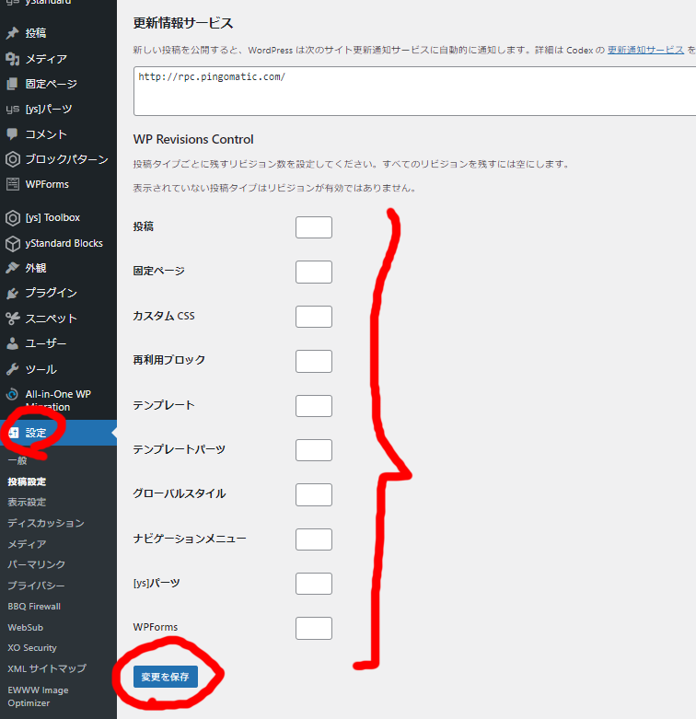Screen dimensions: 696x719
Task: Open the BBQ Firewall submenu item
Action: (34, 606)
